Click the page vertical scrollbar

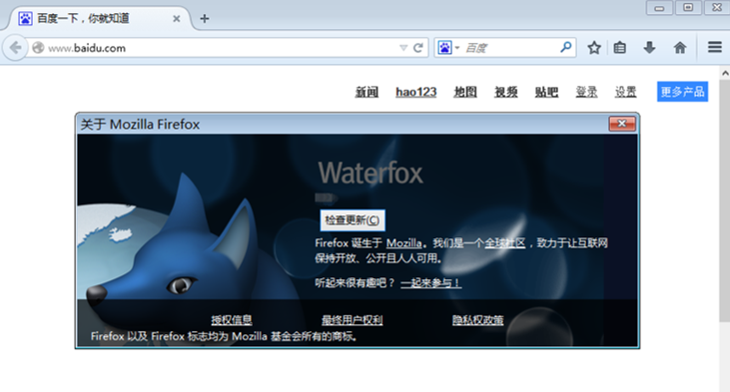(x=724, y=199)
